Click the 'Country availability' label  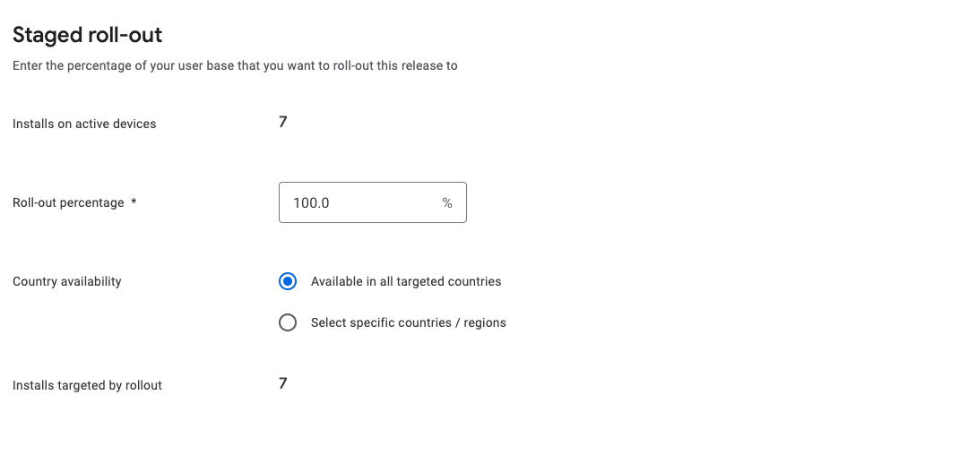click(x=67, y=281)
